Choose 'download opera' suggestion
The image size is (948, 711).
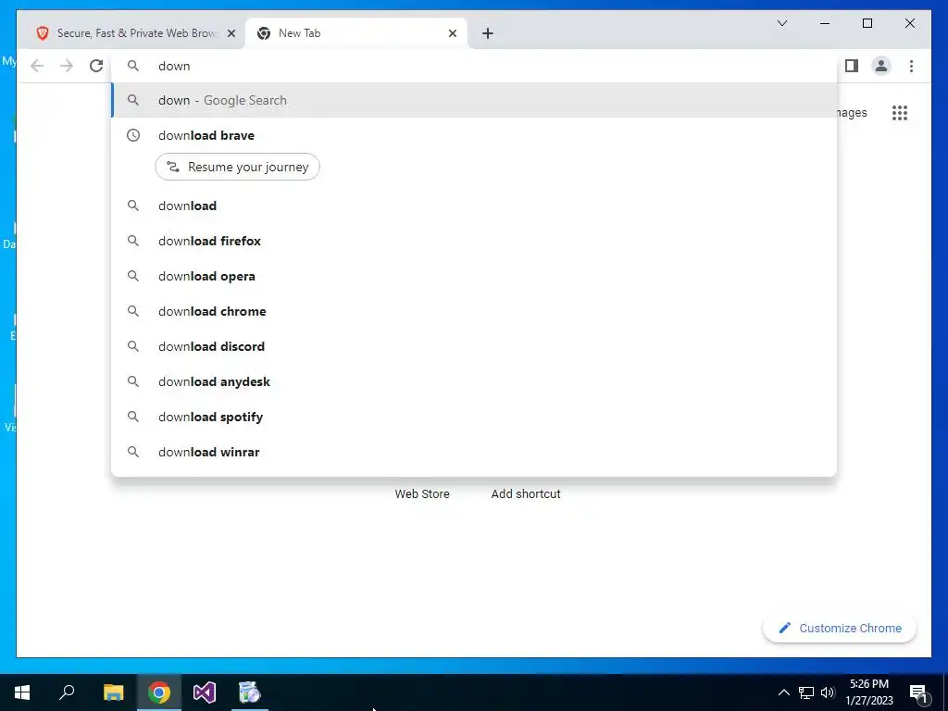click(x=475, y=276)
